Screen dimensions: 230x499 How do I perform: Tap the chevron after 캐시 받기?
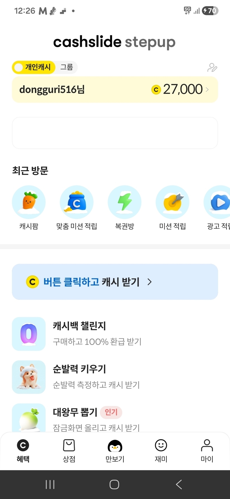tap(150, 282)
